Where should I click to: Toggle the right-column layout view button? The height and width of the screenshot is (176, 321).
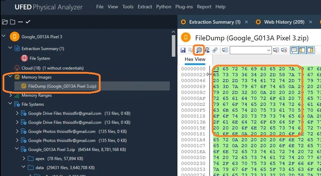[311, 50]
